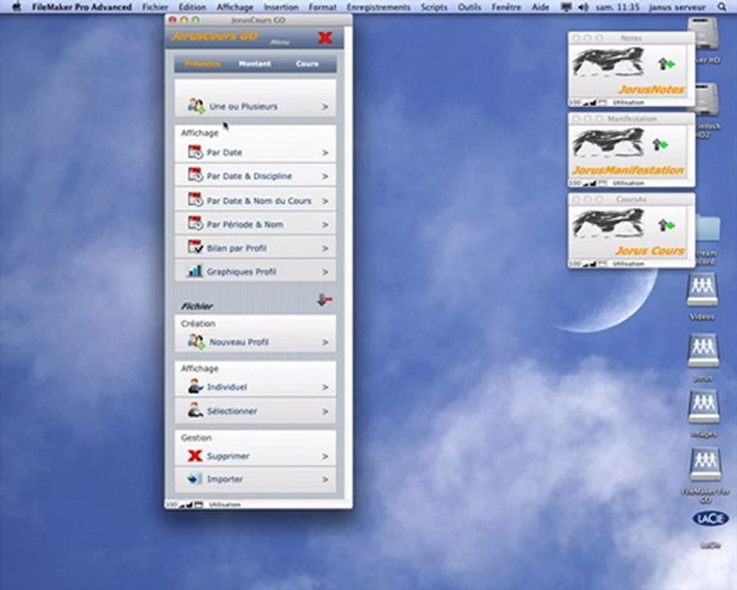Click the Jorus Cours label in CoursAs window

[650, 251]
